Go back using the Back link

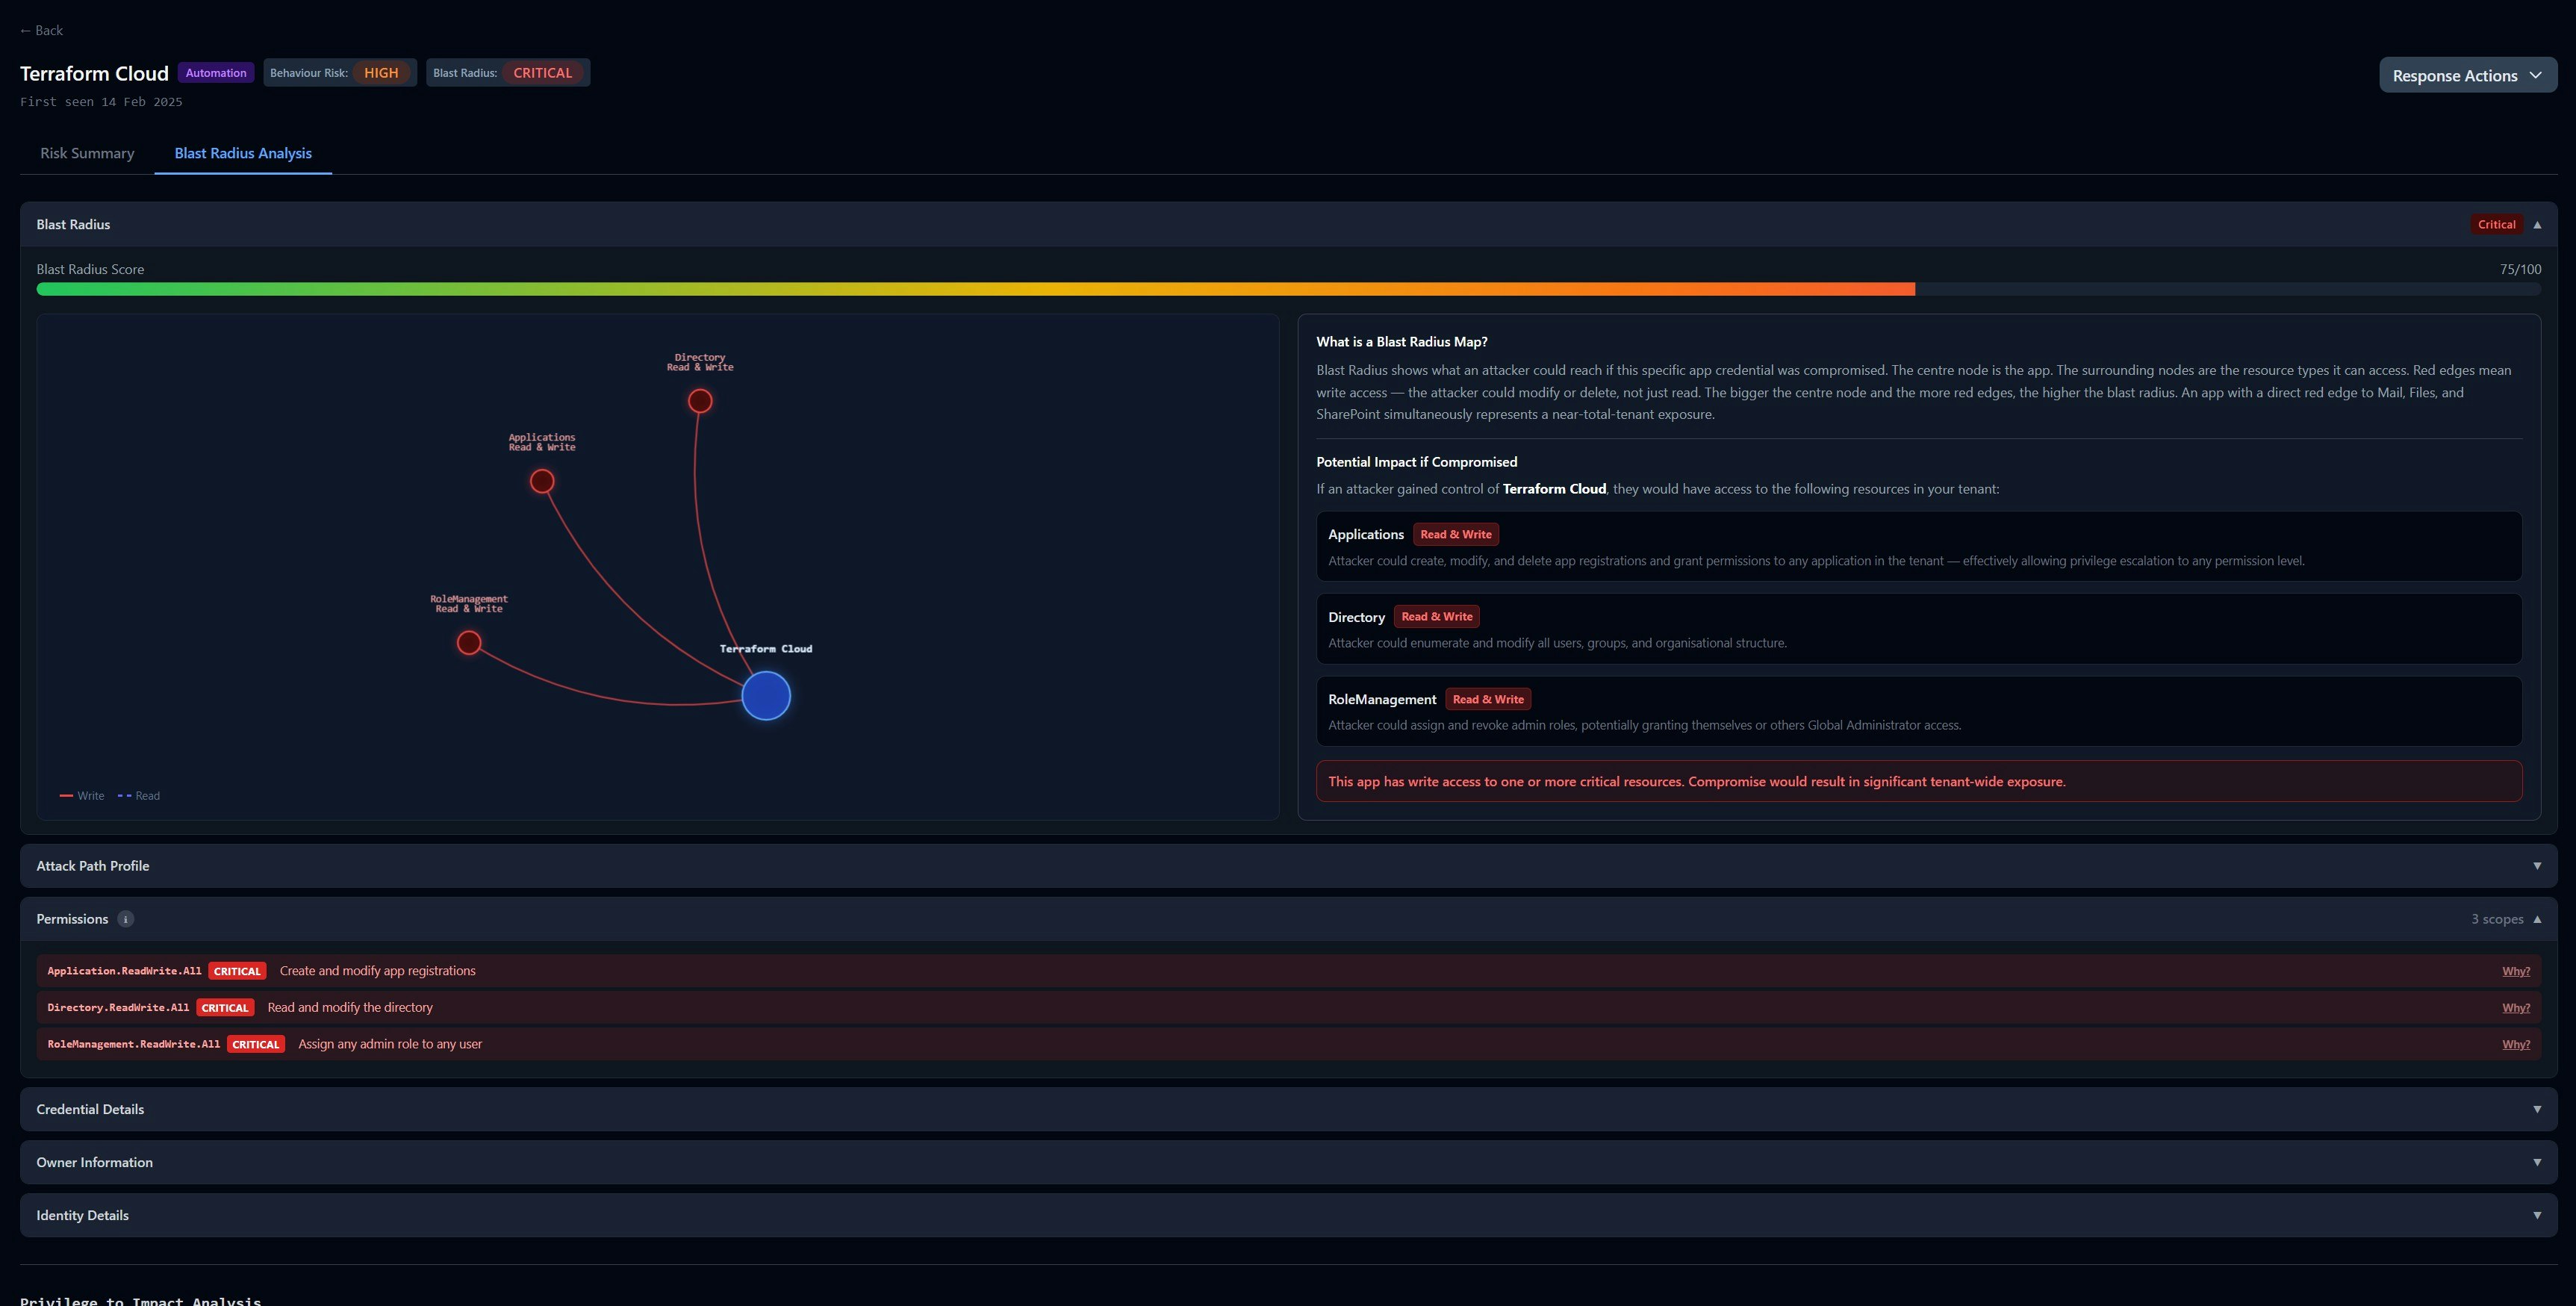[x=41, y=30]
